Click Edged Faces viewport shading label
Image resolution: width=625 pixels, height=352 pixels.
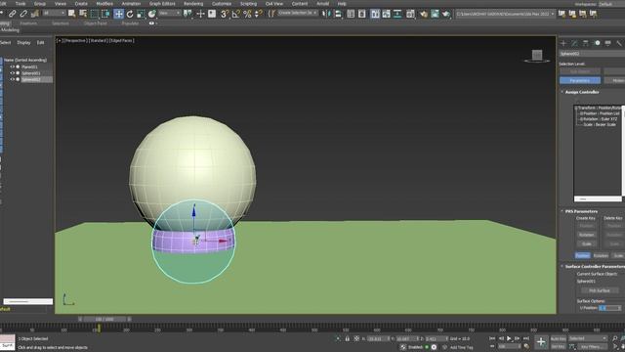[x=121, y=40]
